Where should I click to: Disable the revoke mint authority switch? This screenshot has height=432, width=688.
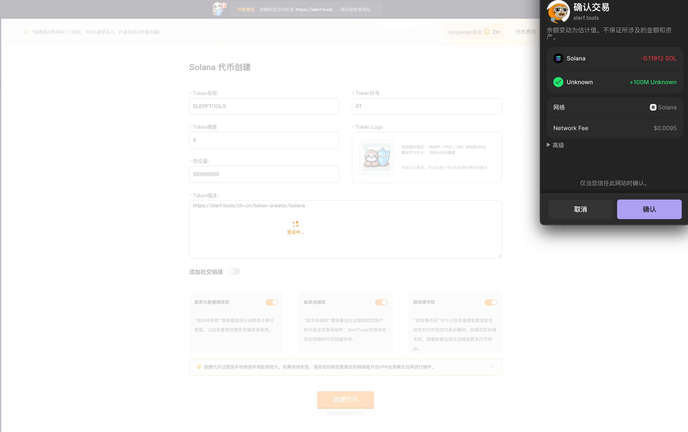pyautogui.click(x=490, y=303)
